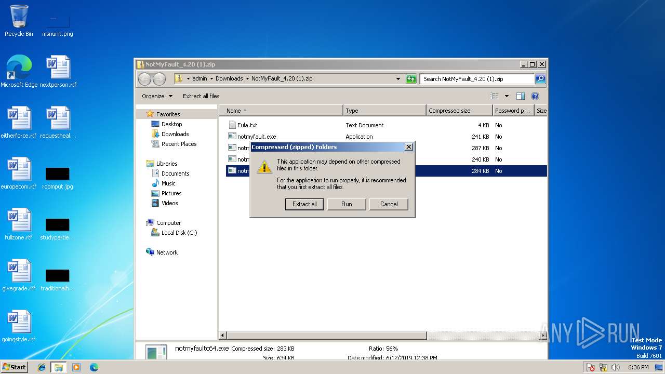Click search magnifier icon in Explorer
The image size is (665, 374).
tap(540, 79)
